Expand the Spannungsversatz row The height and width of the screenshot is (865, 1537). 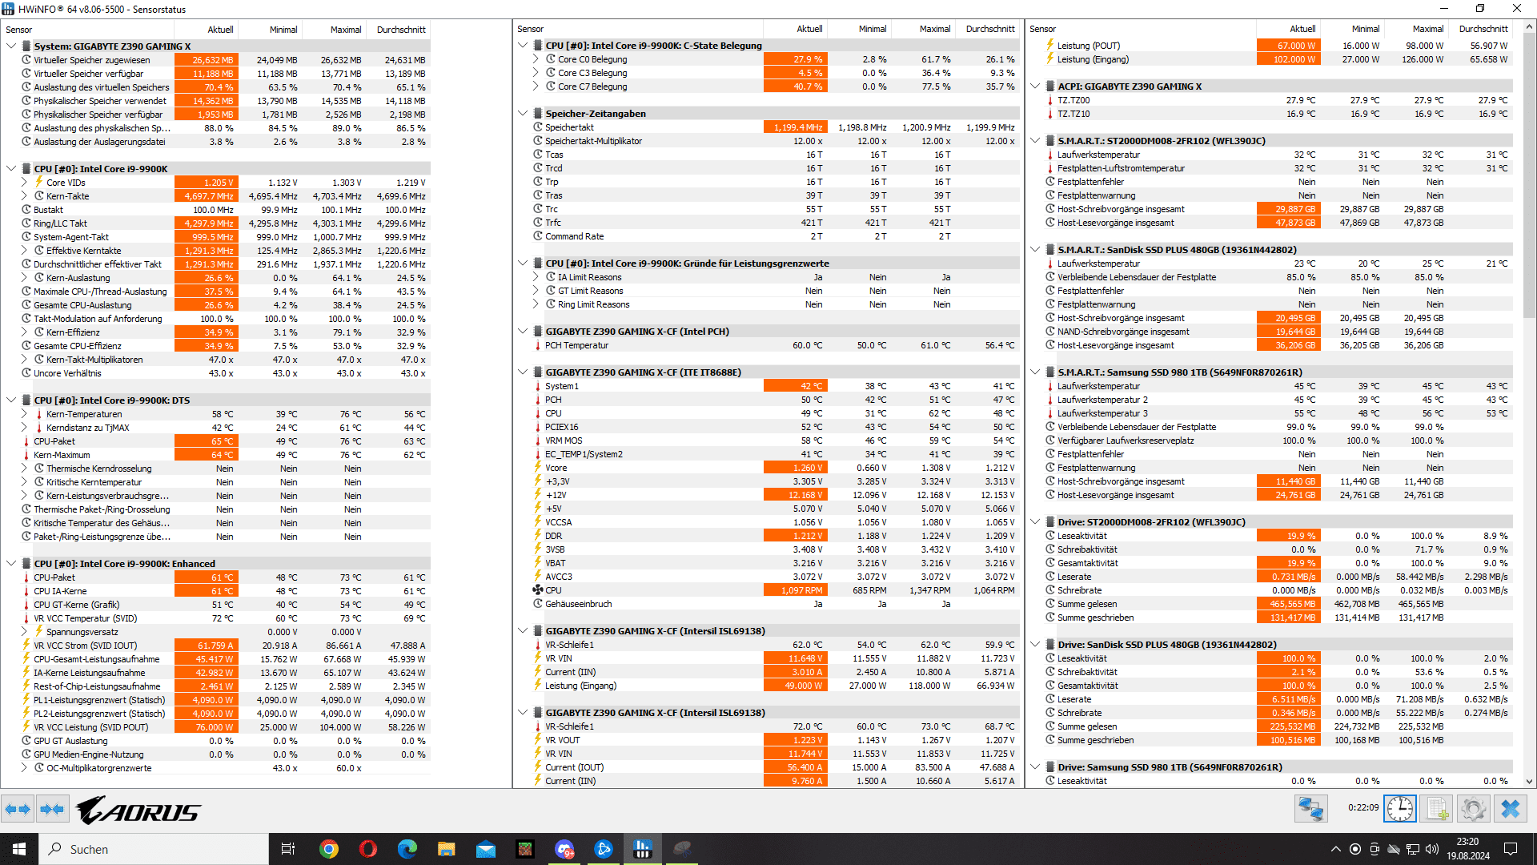pos(24,632)
